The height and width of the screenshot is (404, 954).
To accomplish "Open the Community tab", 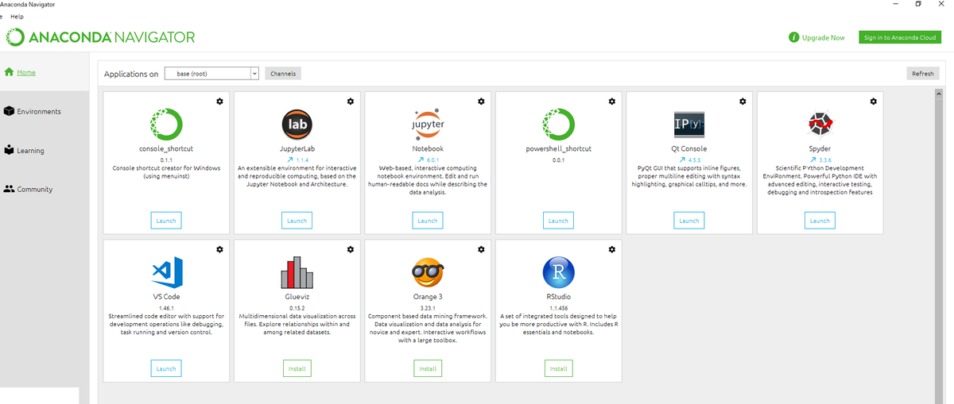I will click(34, 189).
